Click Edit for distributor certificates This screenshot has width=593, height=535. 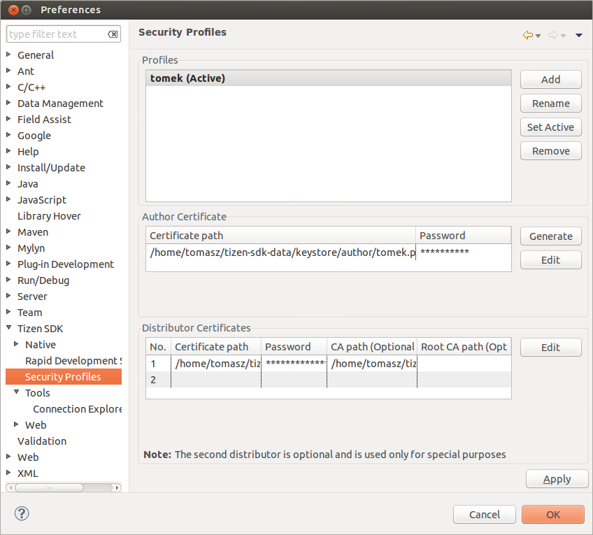(x=550, y=348)
